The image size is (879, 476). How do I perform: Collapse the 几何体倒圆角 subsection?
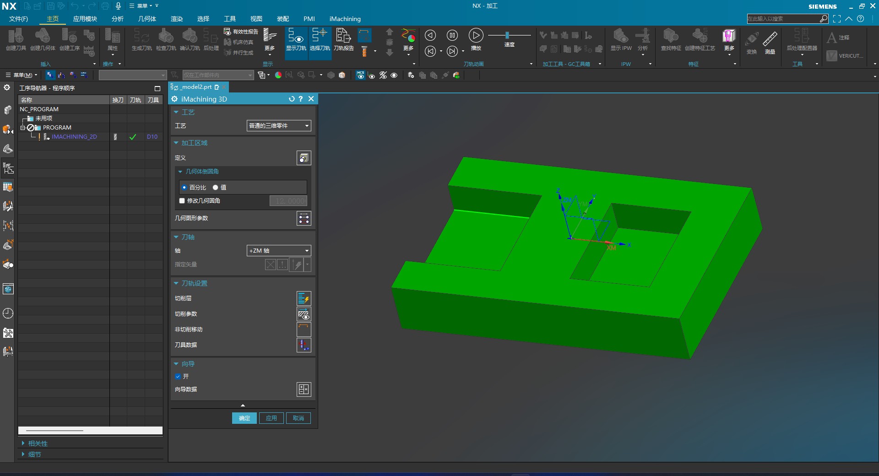pyautogui.click(x=180, y=172)
